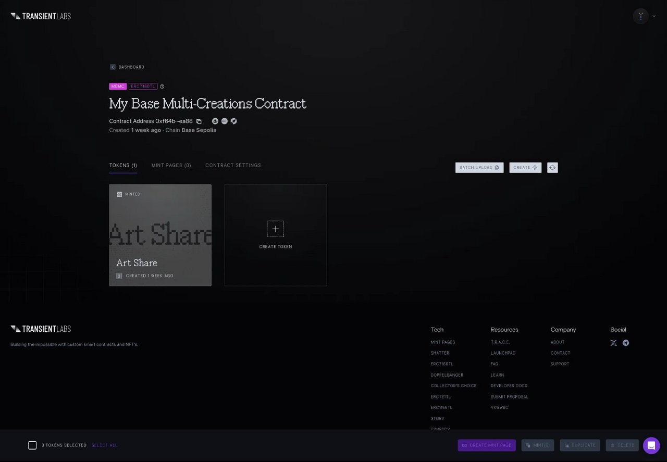
Task: Open footer Submit Proposal link
Action: [x=510, y=397]
